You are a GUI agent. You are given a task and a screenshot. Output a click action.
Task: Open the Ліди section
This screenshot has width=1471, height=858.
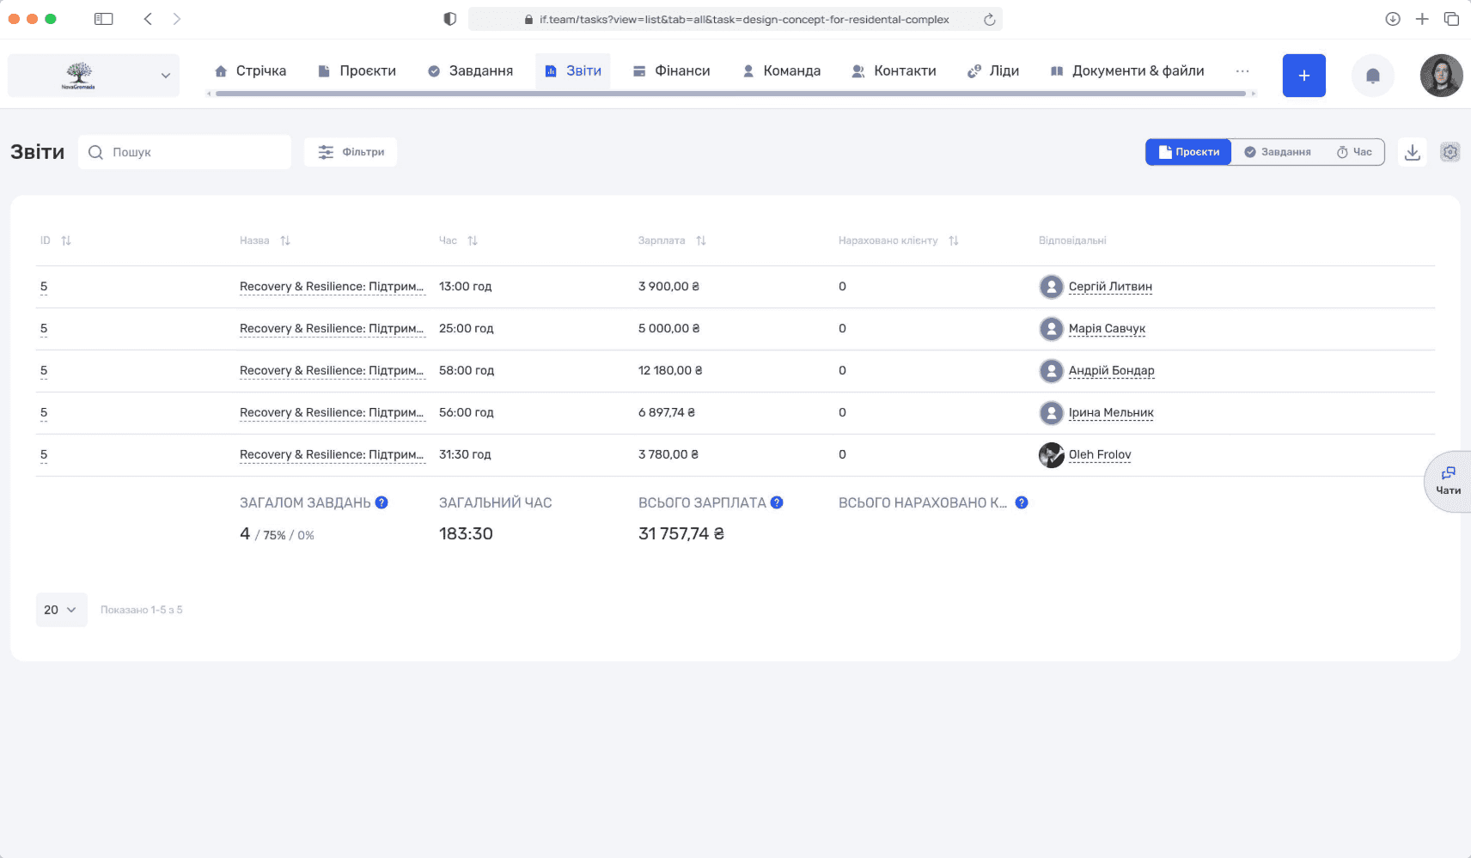993,71
